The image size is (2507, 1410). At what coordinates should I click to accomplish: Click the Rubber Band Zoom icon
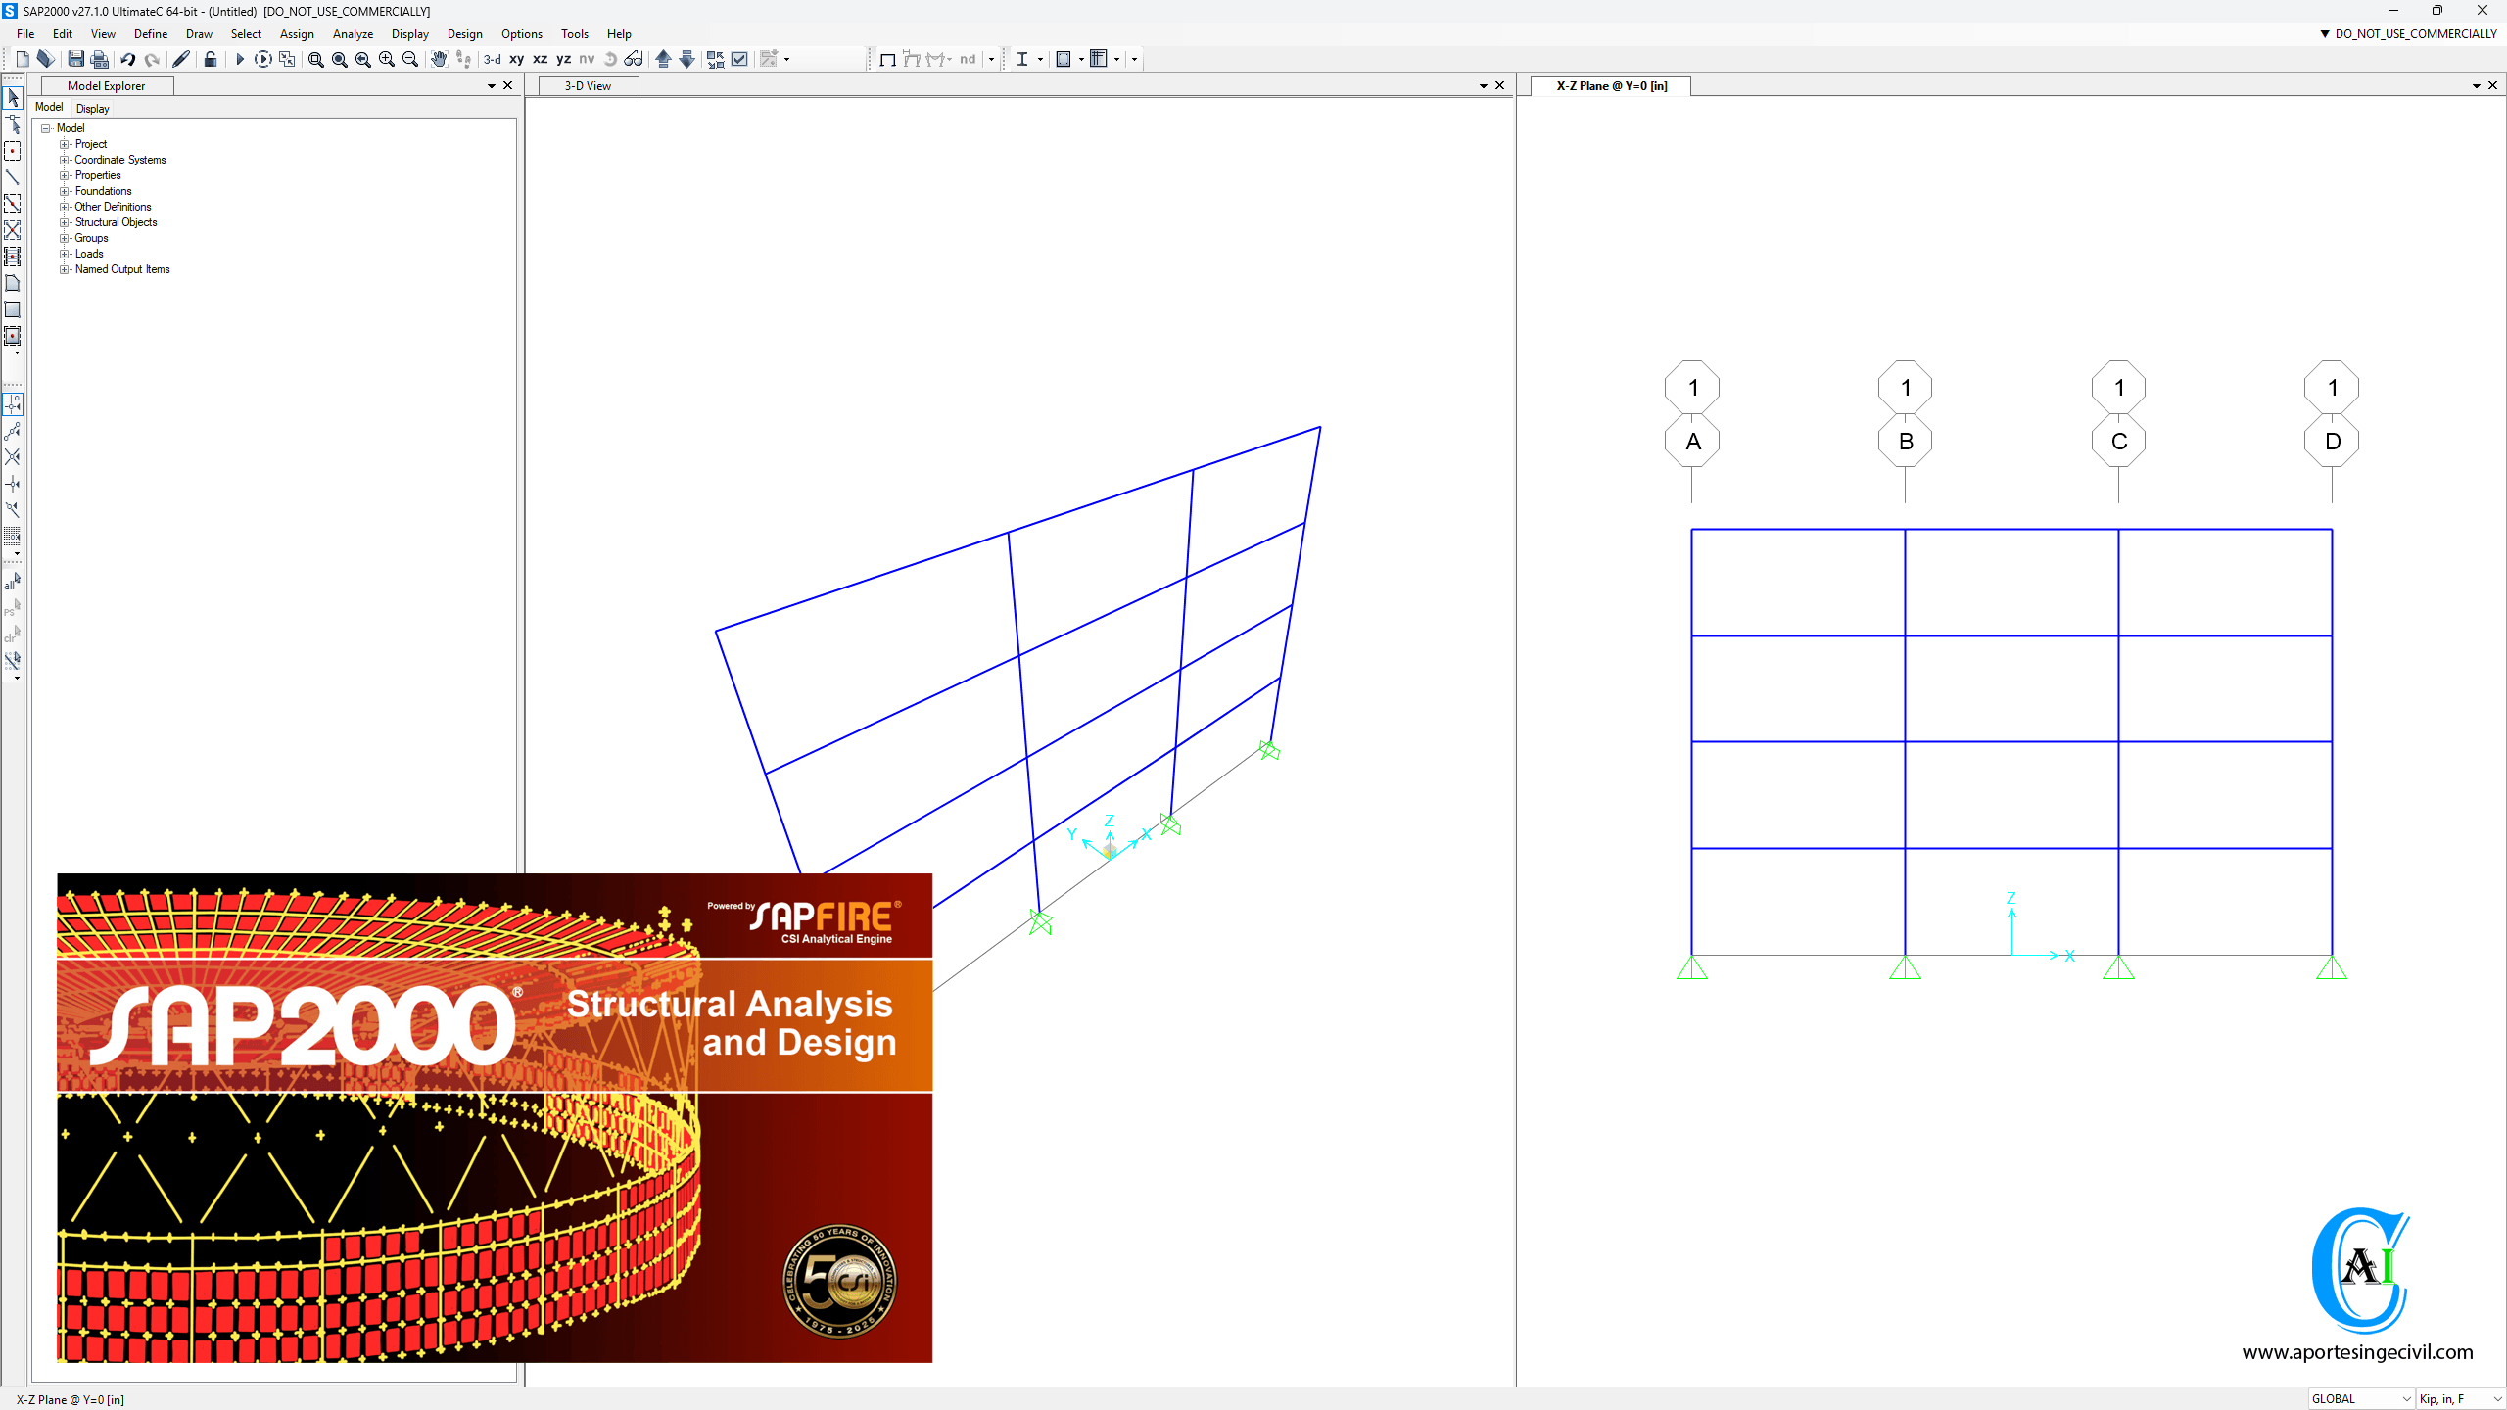(x=315, y=59)
